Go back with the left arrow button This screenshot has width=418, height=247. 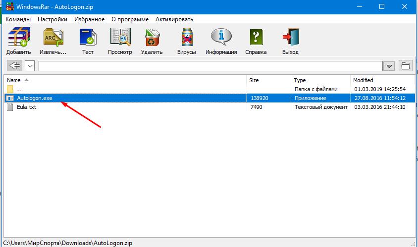coord(15,65)
